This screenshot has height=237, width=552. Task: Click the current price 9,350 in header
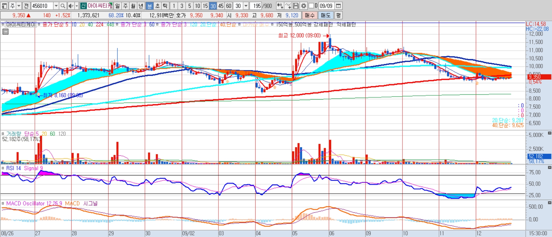[19, 15]
